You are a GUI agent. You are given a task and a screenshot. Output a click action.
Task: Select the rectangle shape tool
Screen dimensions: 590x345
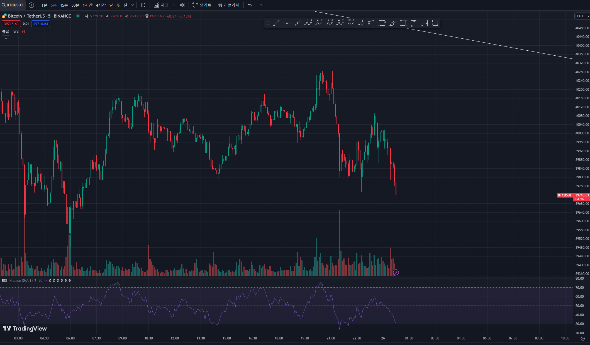click(403, 23)
